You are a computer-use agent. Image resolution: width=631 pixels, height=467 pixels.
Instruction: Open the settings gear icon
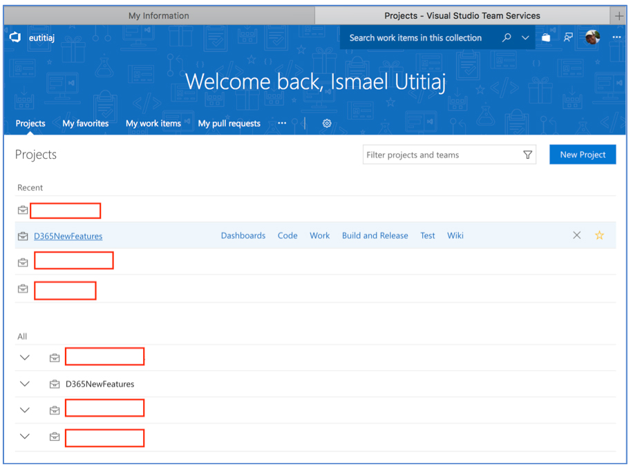click(x=327, y=124)
